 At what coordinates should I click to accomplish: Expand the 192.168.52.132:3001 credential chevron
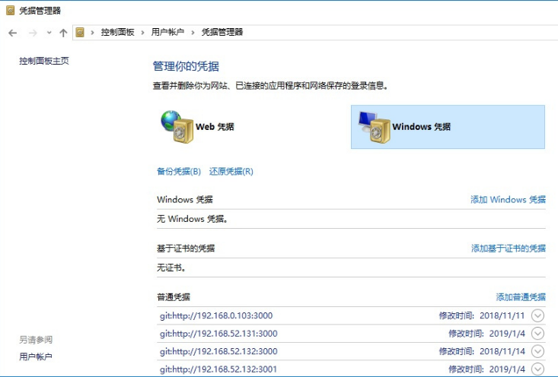coord(537,369)
